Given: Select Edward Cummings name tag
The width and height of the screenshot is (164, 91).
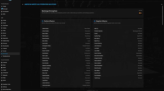Looking at the screenshot, I should click(x=47, y=66).
